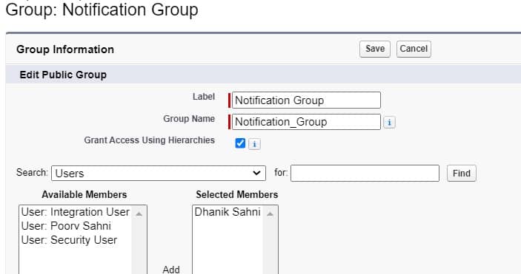The height and width of the screenshot is (274, 521).
Task: Open the Search type dropdown showing Users
Action: (159, 174)
